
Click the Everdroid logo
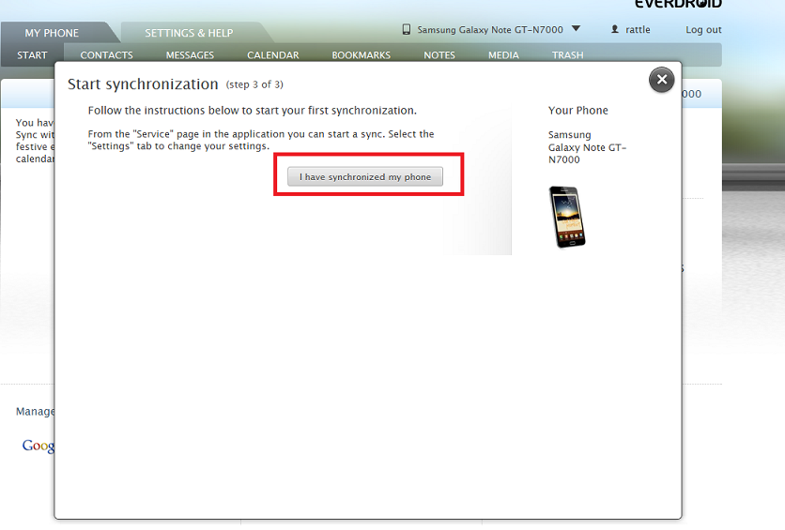pos(678,4)
